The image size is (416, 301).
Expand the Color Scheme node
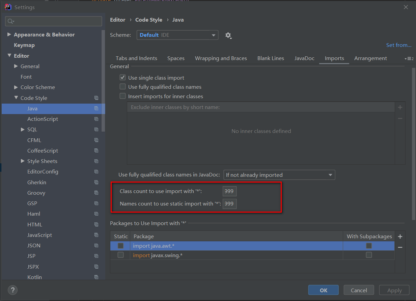[x=16, y=87]
